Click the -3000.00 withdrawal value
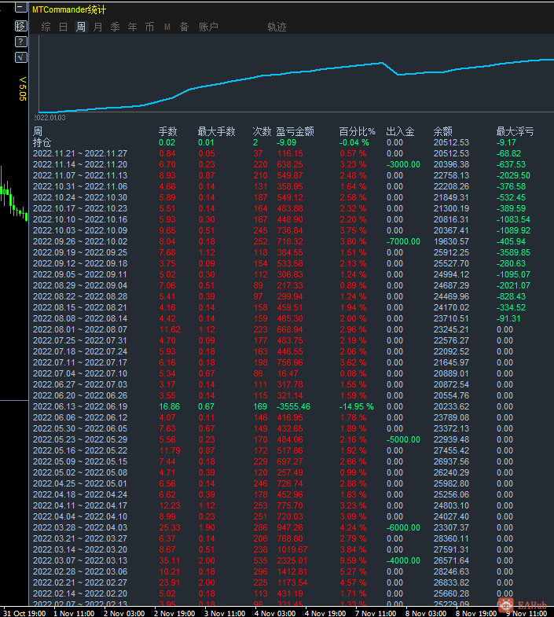The width and height of the screenshot is (554, 617). click(403, 164)
